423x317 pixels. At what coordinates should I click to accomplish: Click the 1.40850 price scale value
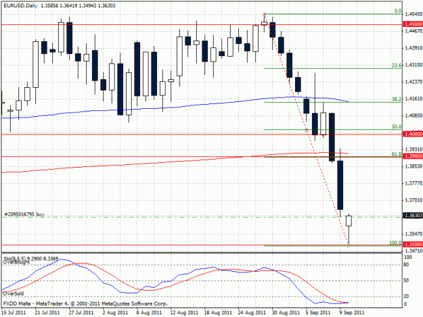tap(414, 116)
